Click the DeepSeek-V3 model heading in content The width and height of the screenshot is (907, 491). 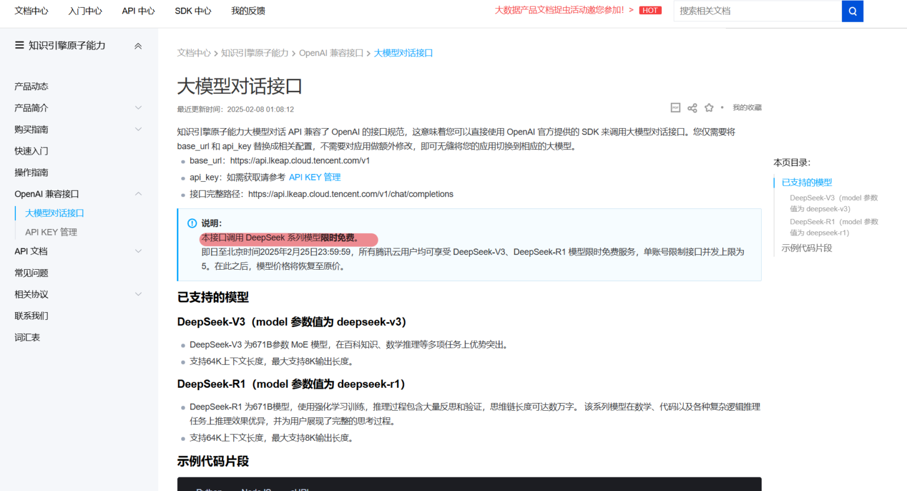pos(292,322)
